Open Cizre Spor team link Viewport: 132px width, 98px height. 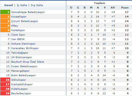[18, 35]
